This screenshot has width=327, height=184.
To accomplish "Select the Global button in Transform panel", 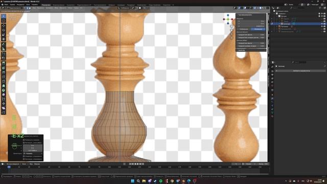I will click(244, 29).
